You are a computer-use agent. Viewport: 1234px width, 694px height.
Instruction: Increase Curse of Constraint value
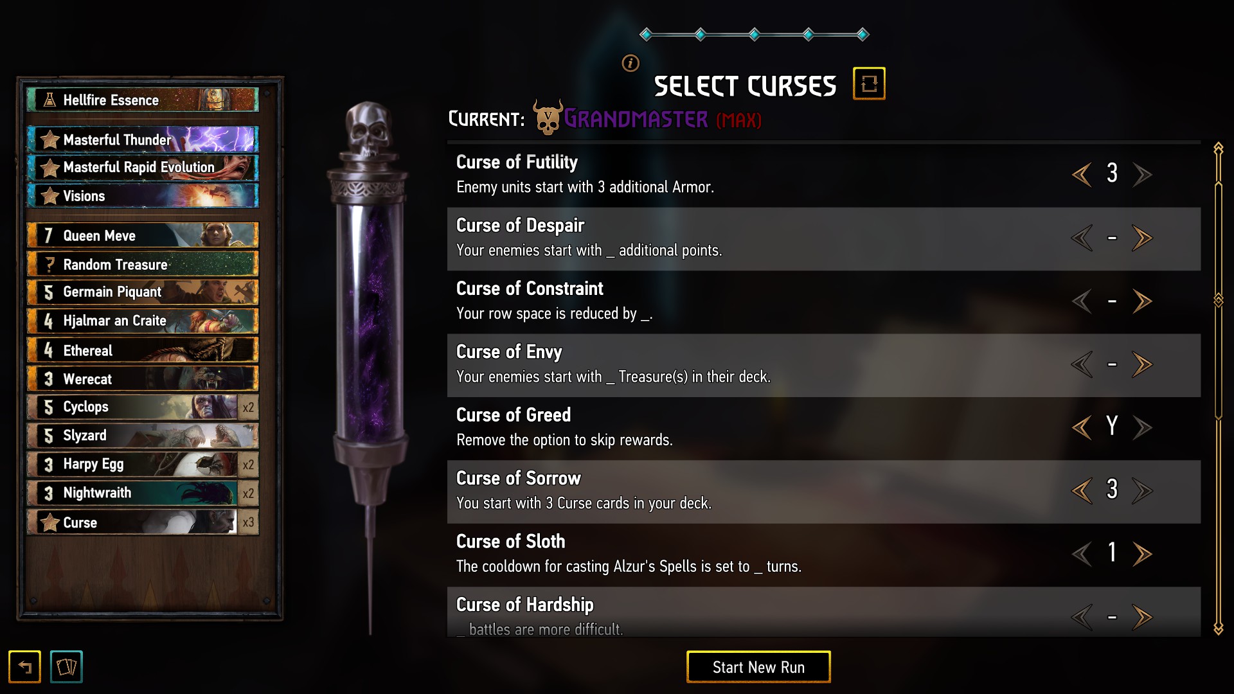tap(1142, 301)
